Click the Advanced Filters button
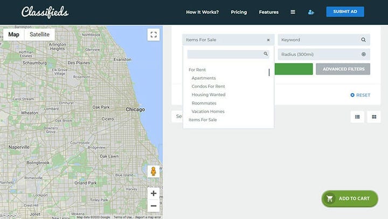Screen dimensions: 388x219 343,69
